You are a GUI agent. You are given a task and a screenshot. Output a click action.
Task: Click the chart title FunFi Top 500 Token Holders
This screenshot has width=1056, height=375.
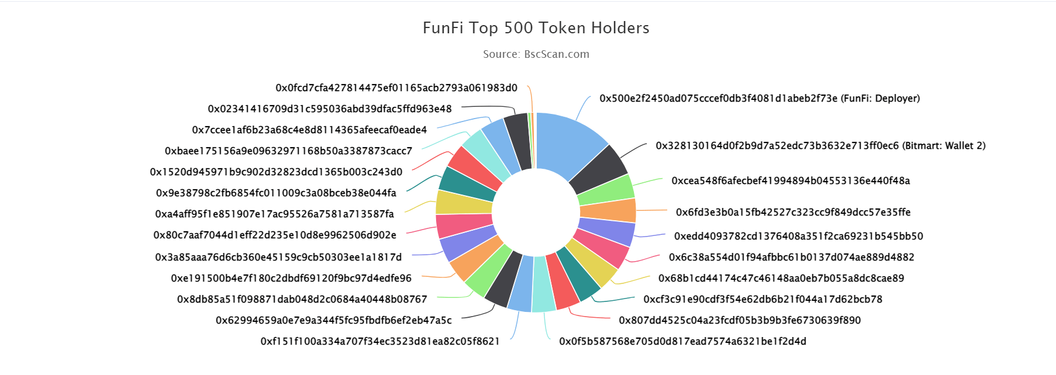(x=536, y=27)
